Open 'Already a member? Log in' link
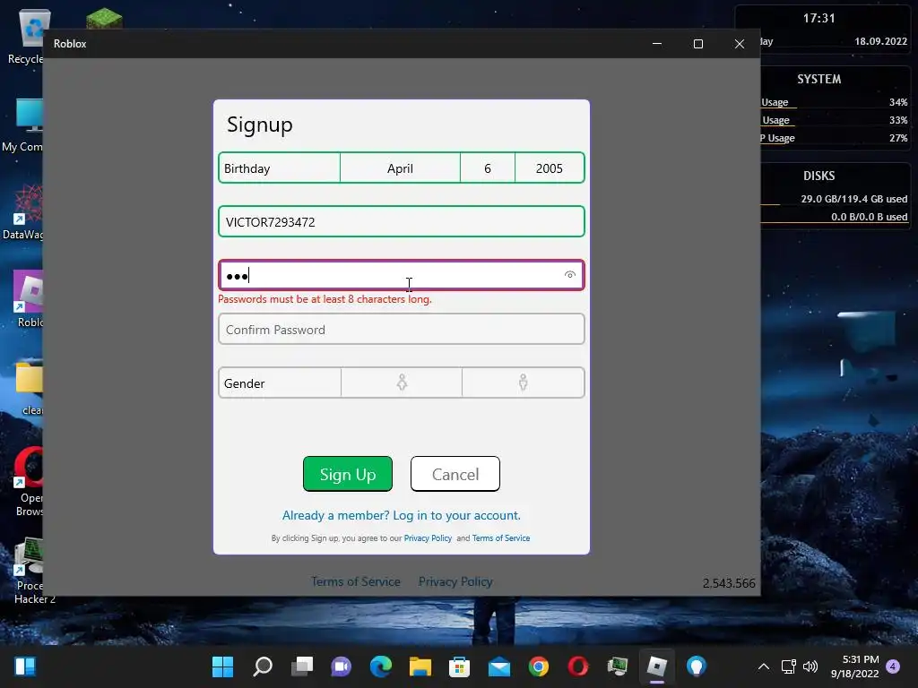This screenshot has height=688, width=918. pyautogui.click(x=401, y=515)
